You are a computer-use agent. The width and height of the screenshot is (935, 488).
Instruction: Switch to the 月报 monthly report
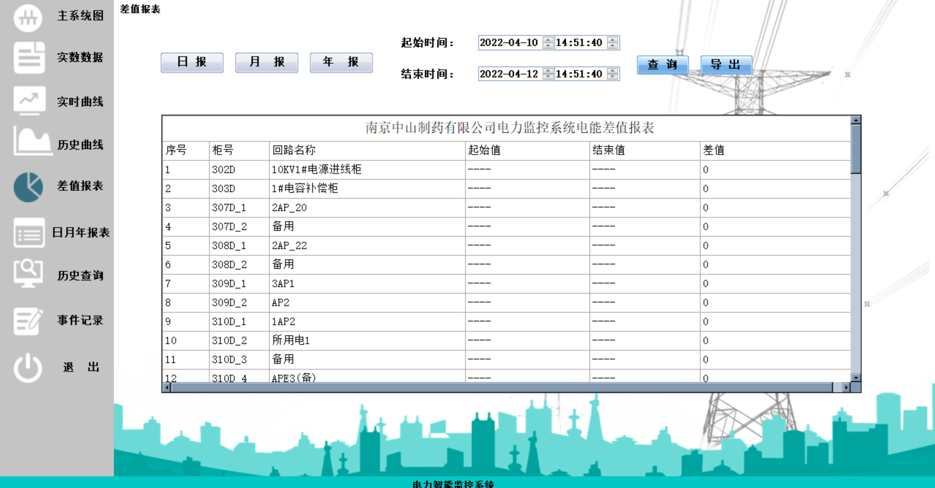tap(266, 62)
